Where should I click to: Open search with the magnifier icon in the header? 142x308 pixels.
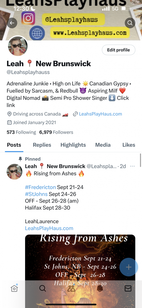[130, 23]
